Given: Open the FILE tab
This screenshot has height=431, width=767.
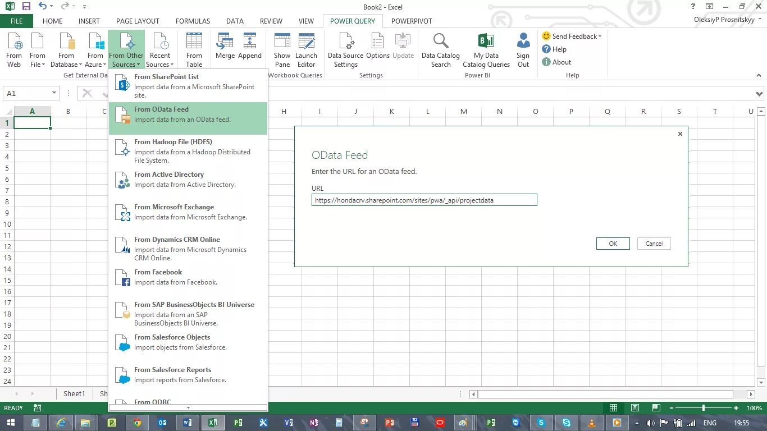Looking at the screenshot, I should point(16,21).
